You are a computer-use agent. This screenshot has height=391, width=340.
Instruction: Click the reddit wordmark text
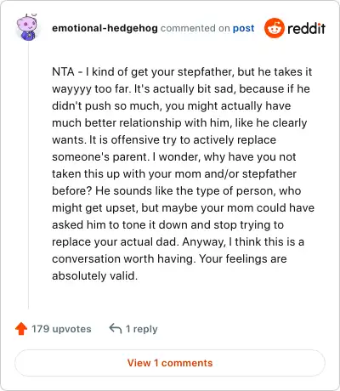[306, 28]
